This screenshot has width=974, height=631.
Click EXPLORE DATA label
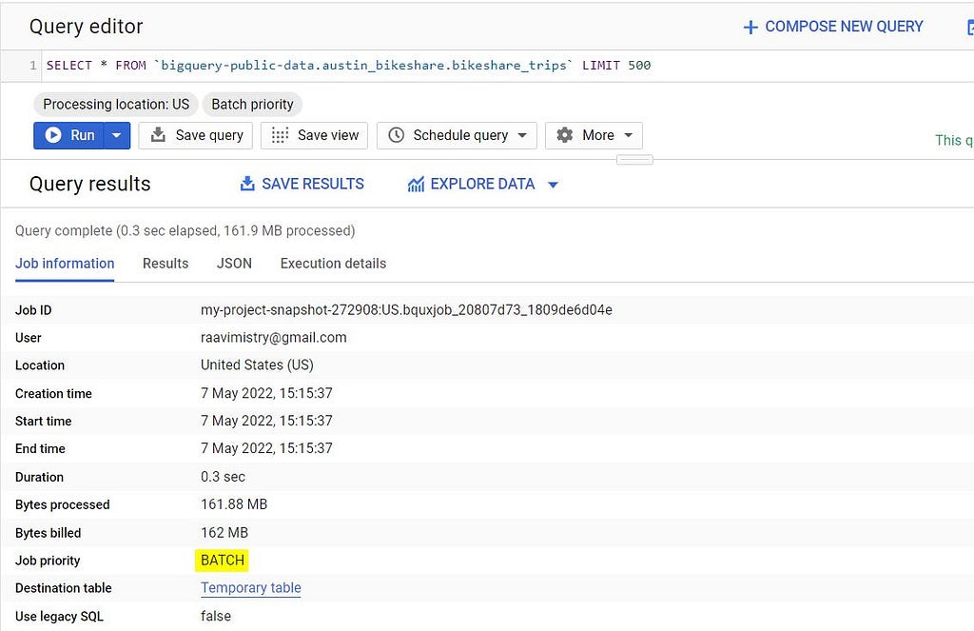482,184
